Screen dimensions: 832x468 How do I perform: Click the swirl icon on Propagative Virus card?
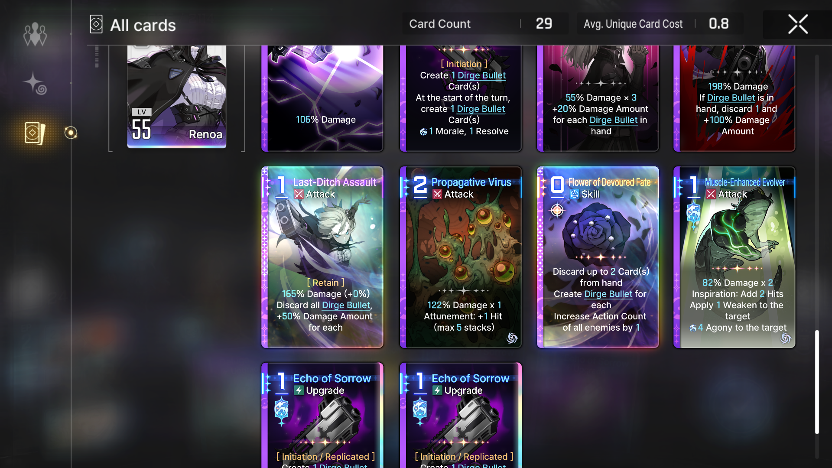click(512, 338)
